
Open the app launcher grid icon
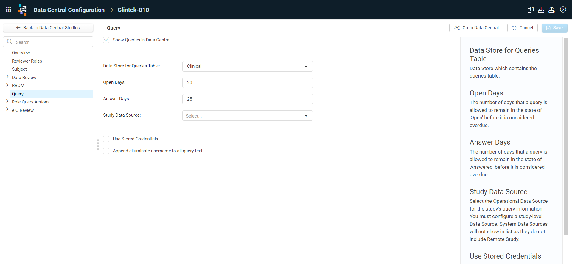[9, 10]
